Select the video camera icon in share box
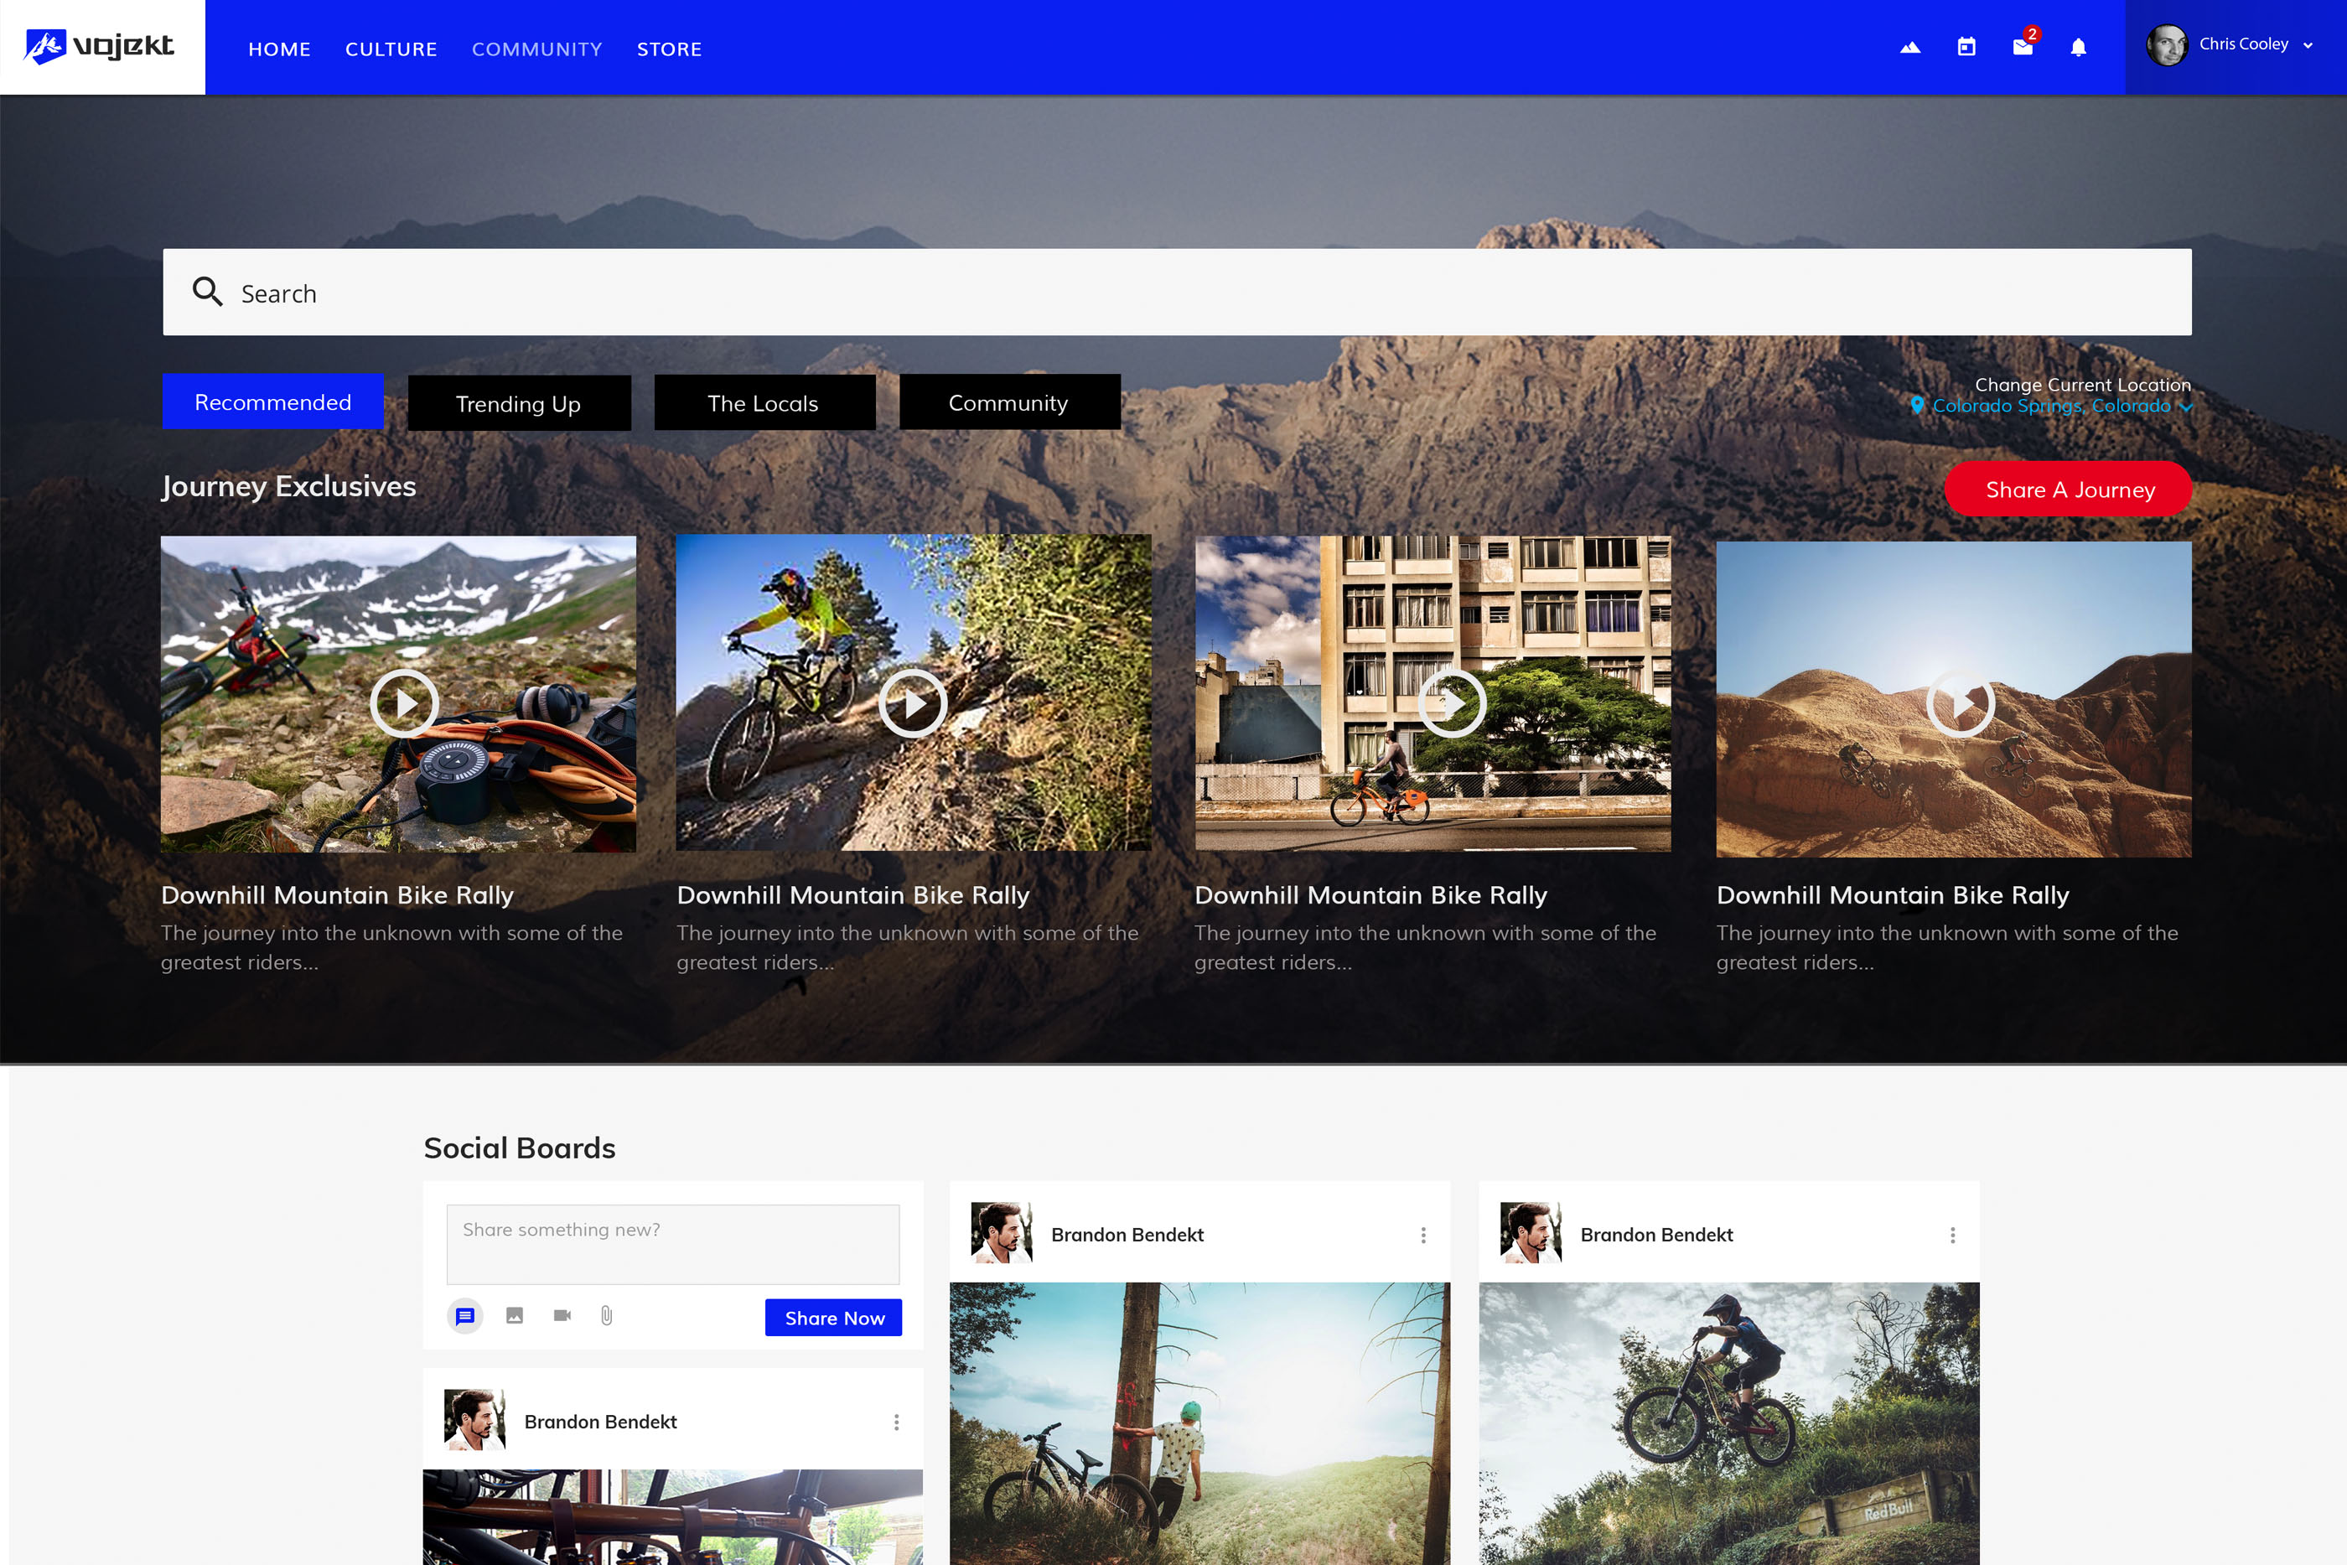This screenshot has height=1565, width=2347. coord(562,1315)
